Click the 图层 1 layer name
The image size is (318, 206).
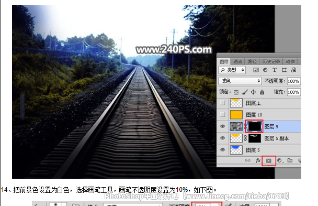253,103
